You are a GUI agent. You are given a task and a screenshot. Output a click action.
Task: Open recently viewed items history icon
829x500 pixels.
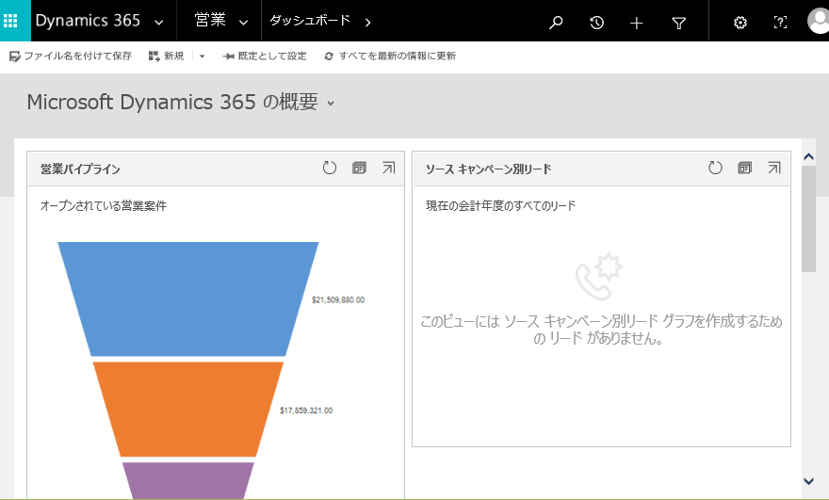click(x=596, y=23)
